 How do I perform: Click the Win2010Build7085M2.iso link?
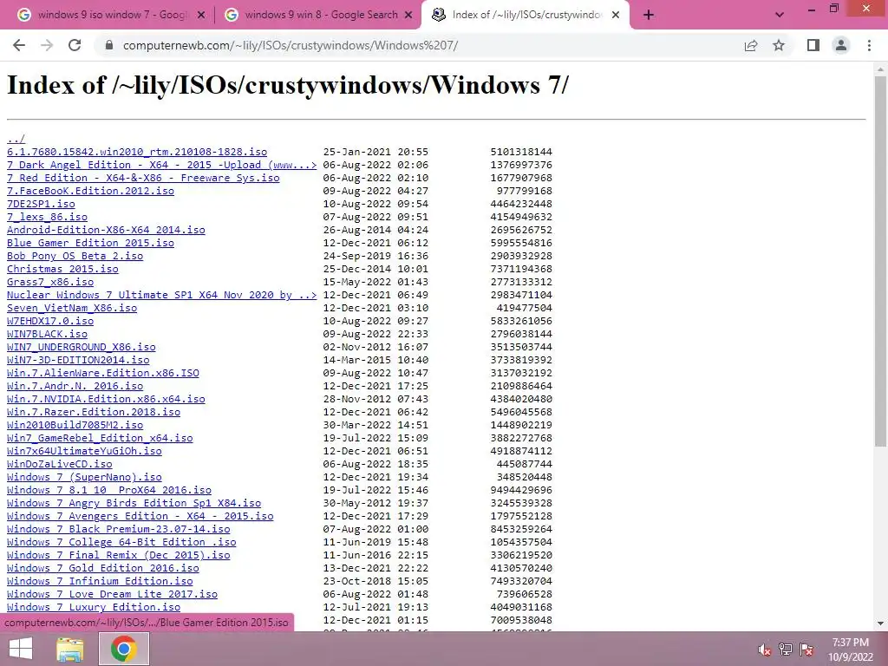(x=75, y=425)
